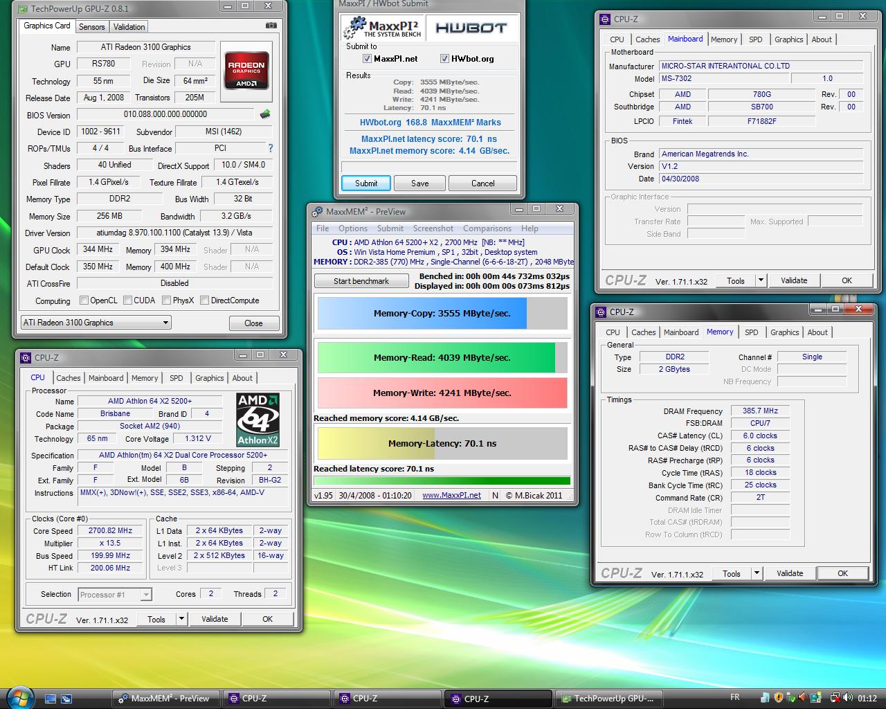
Task: Click the empty field above Submit in MaxxPI
Action: pyautogui.click(x=429, y=167)
